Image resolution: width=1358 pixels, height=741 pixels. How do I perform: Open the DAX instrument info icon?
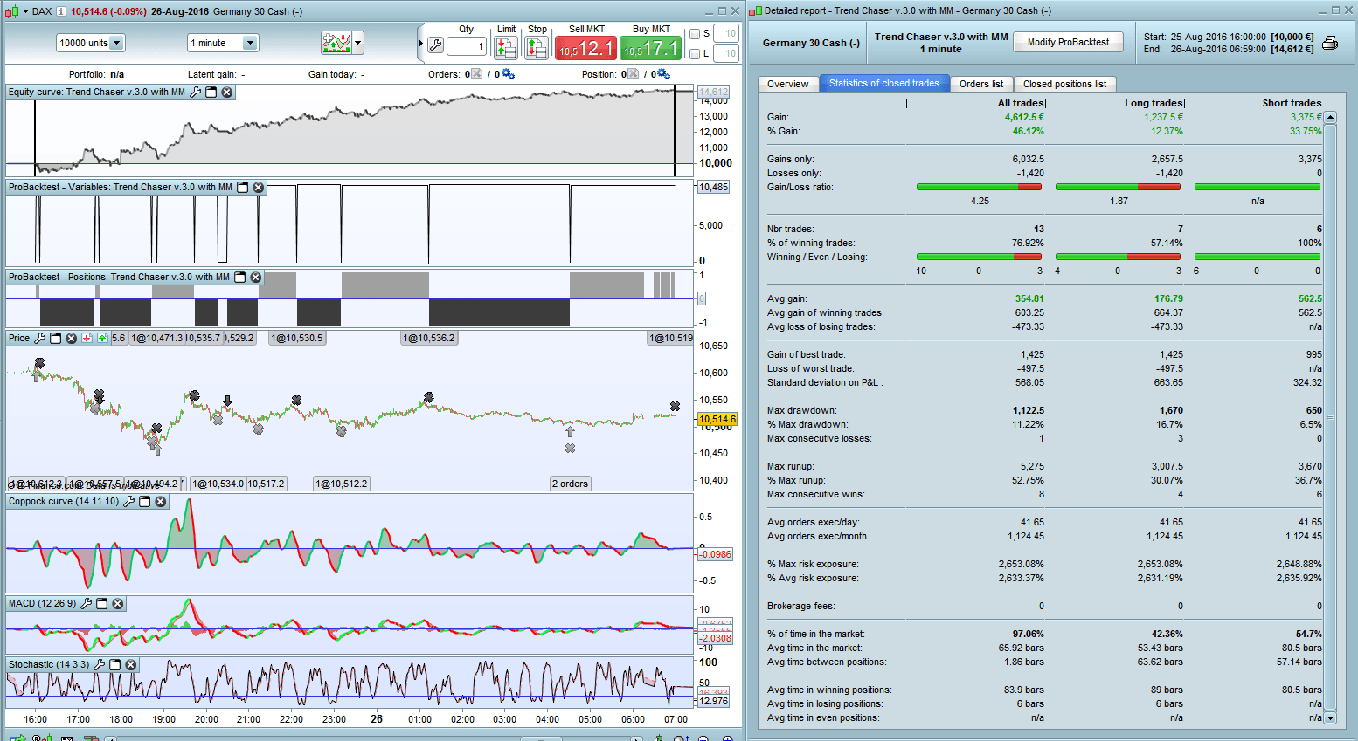click(61, 11)
